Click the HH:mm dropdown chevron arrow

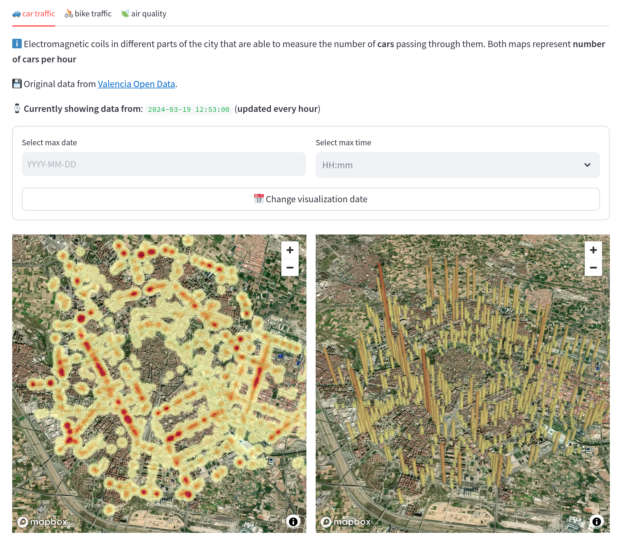587,165
